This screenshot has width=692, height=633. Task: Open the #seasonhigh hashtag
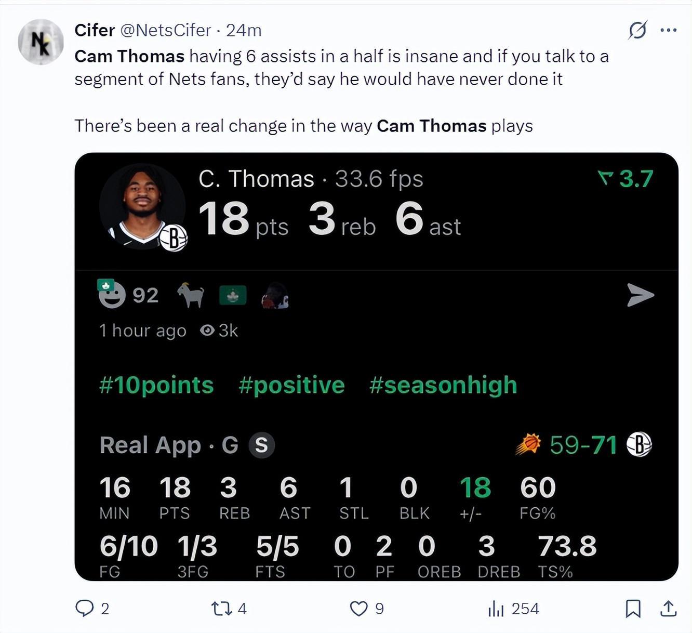[443, 385]
